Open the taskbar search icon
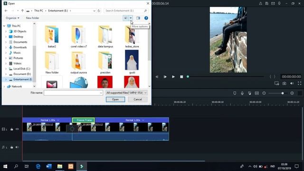This screenshot has height=171, width=304. click(16, 166)
